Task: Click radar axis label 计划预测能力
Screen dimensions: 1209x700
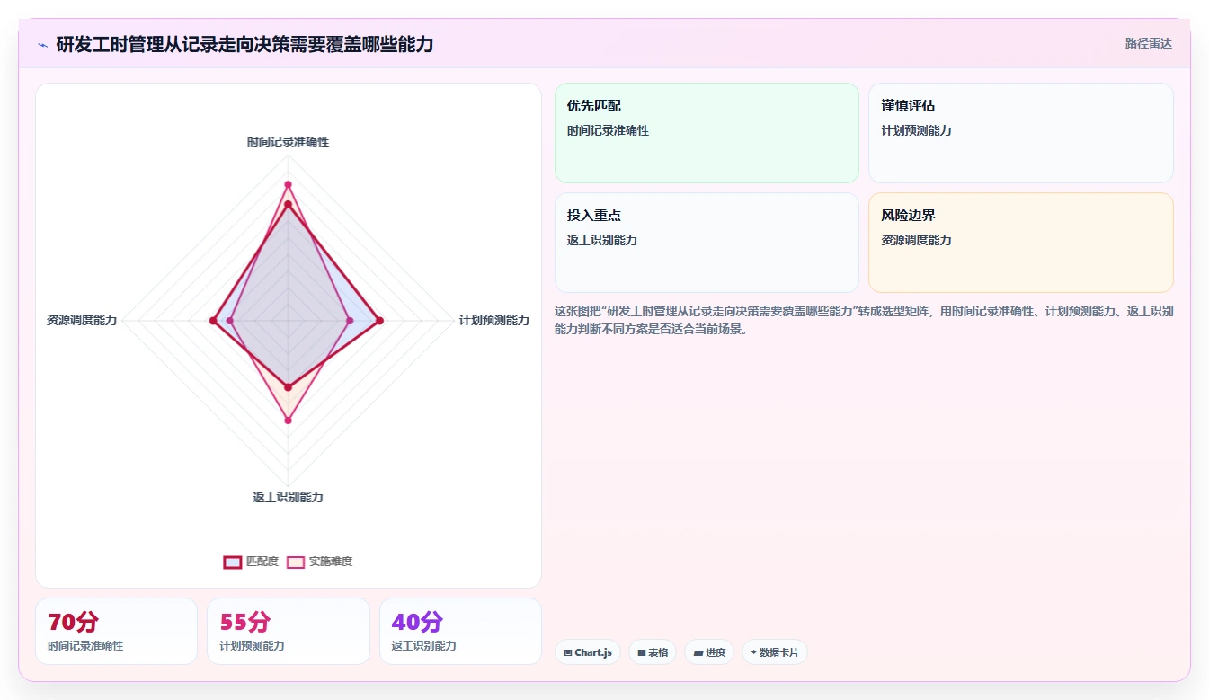Action: tap(493, 320)
